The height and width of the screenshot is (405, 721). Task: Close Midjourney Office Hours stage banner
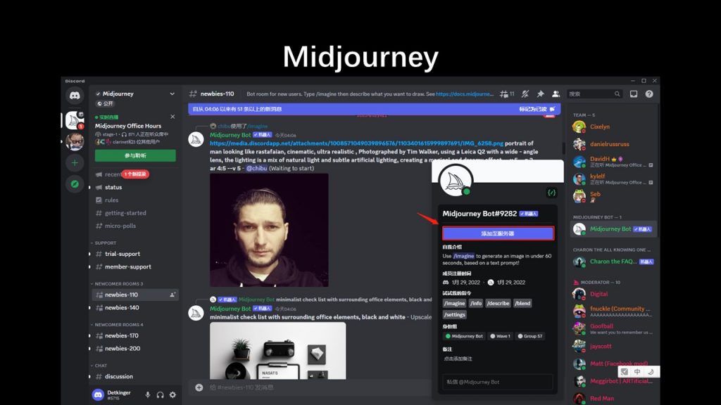(x=173, y=117)
